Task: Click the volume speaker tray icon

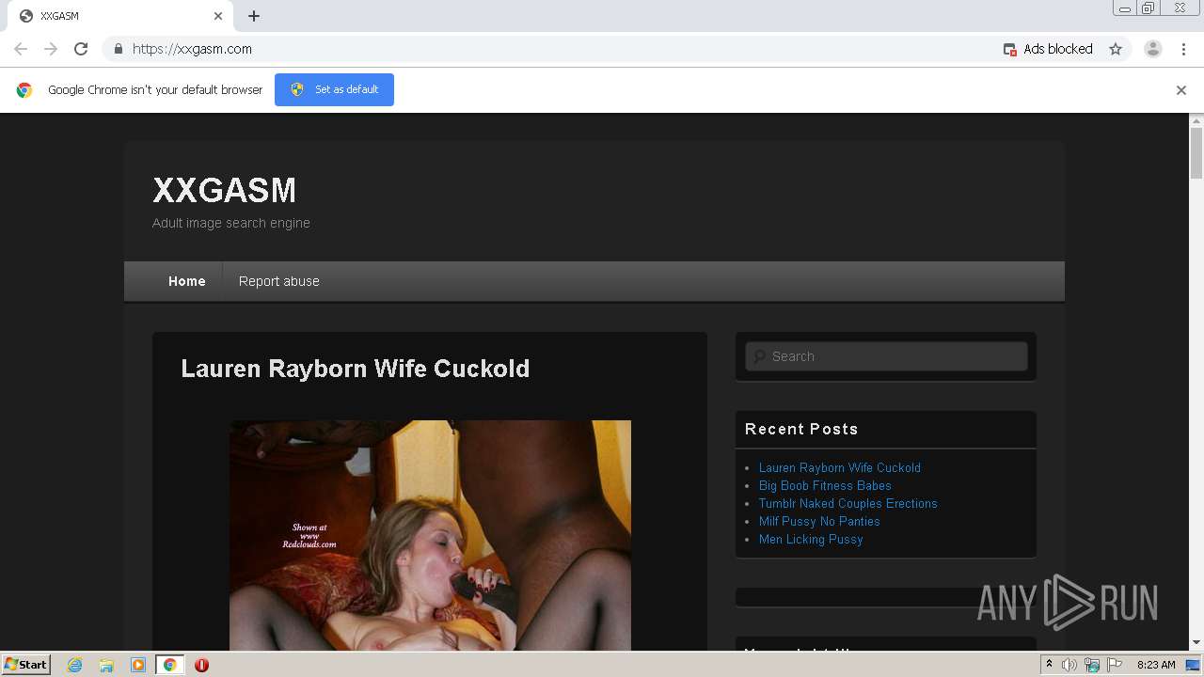Action: tap(1069, 665)
